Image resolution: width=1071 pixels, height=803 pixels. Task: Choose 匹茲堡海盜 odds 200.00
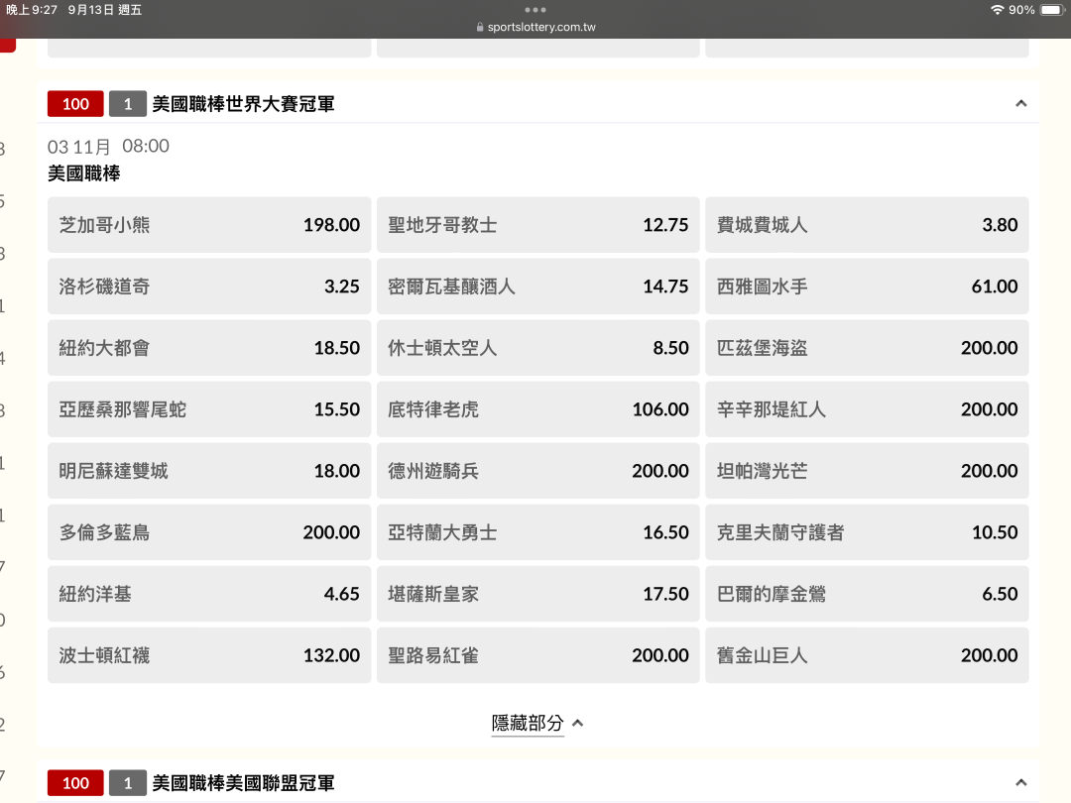pyautogui.click(x=867, y=348)
